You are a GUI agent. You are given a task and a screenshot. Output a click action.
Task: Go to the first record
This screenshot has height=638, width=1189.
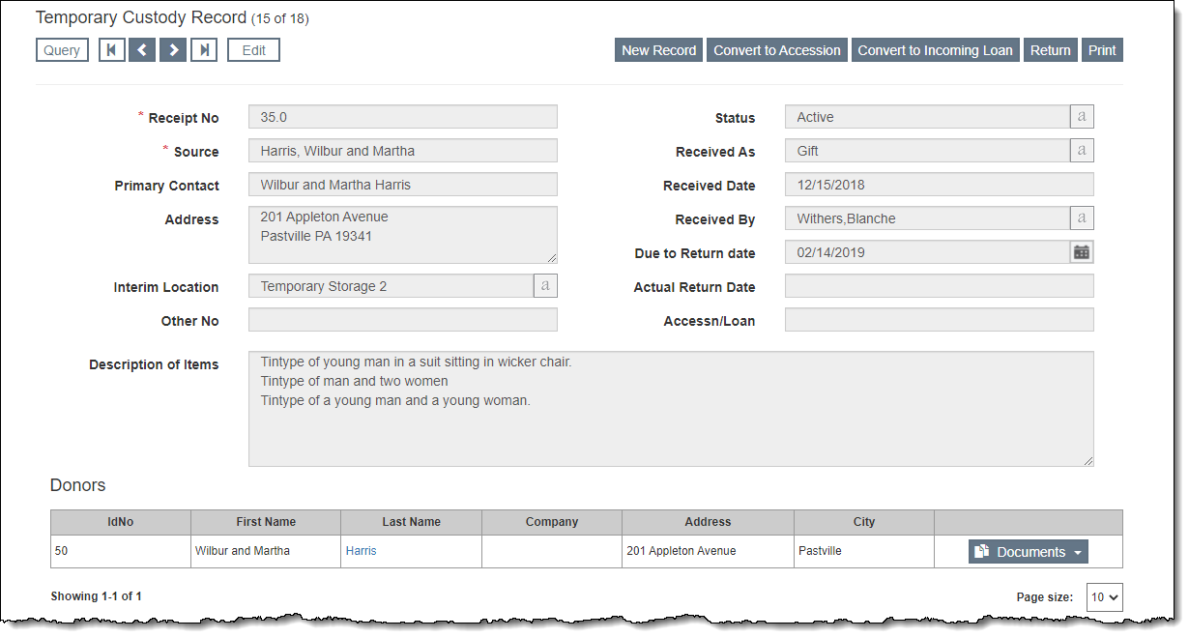point(111,50)
